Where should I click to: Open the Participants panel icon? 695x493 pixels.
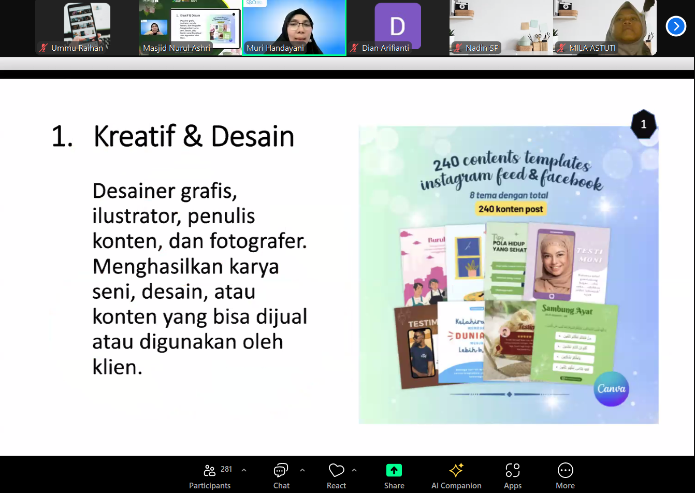[x=210, y=470]
